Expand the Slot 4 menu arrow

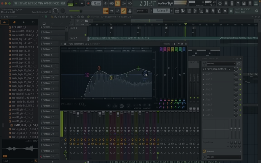[204, 85]
